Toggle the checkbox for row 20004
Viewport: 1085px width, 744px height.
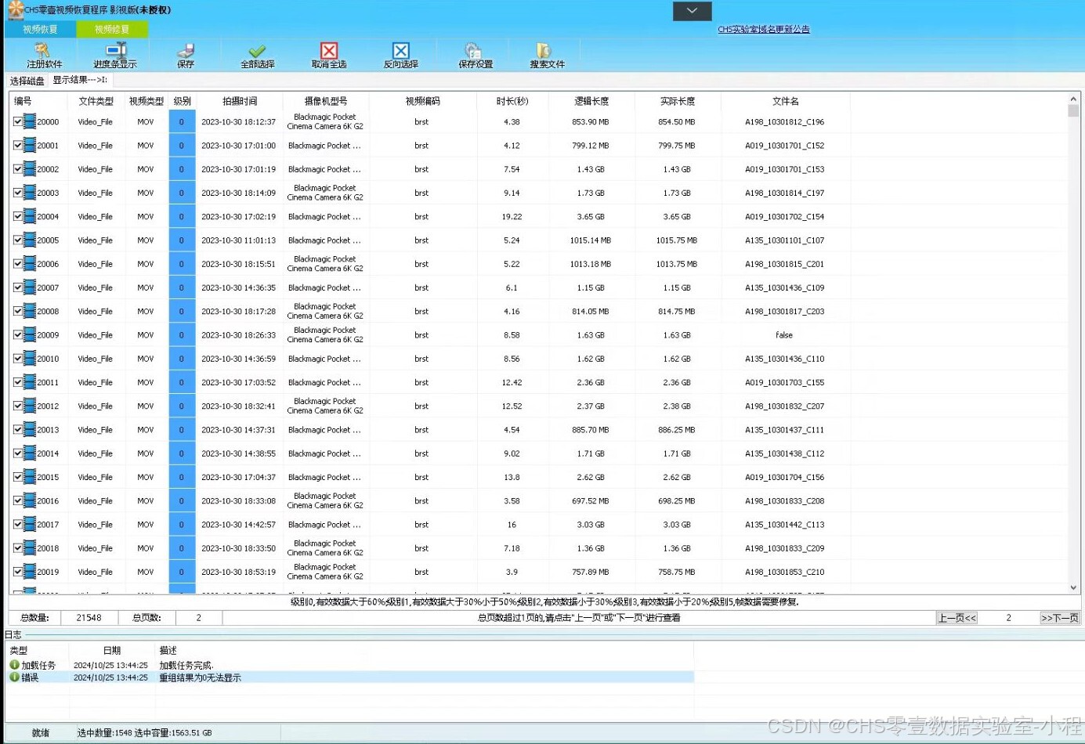pos(18,217)
